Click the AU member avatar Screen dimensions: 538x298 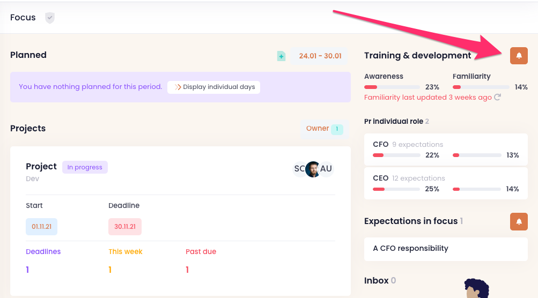(326, 169)
